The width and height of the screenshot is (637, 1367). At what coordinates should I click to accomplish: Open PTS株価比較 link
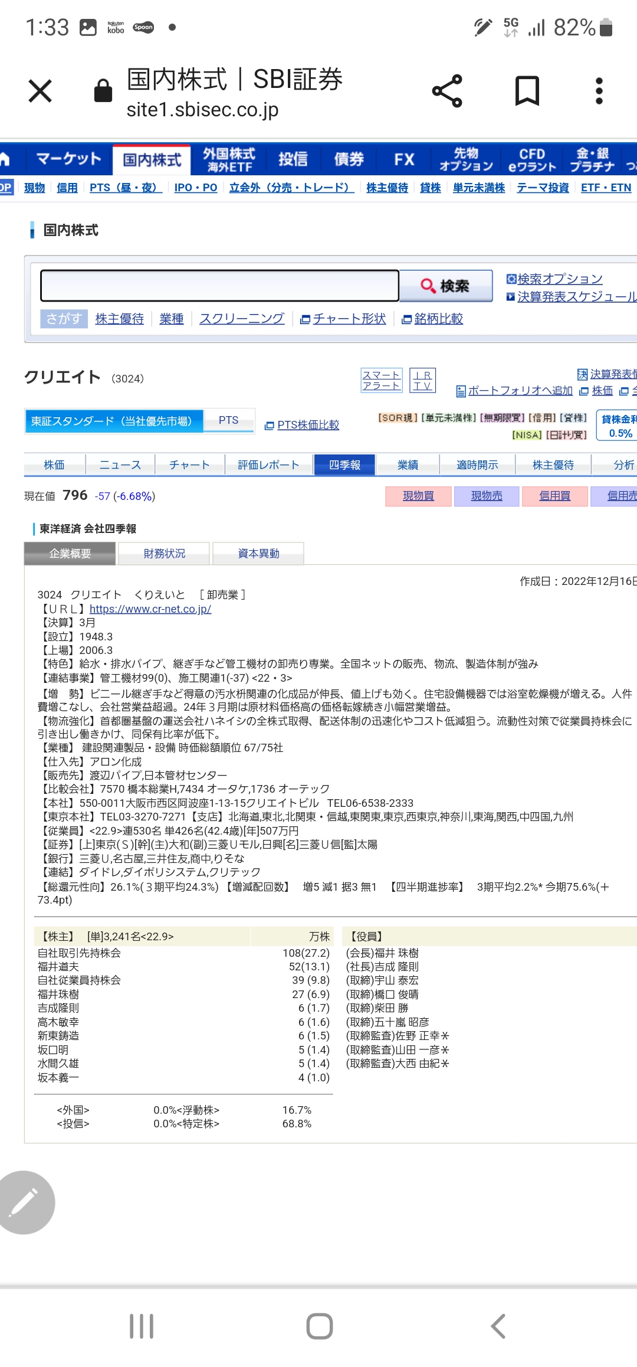(308, 425)
